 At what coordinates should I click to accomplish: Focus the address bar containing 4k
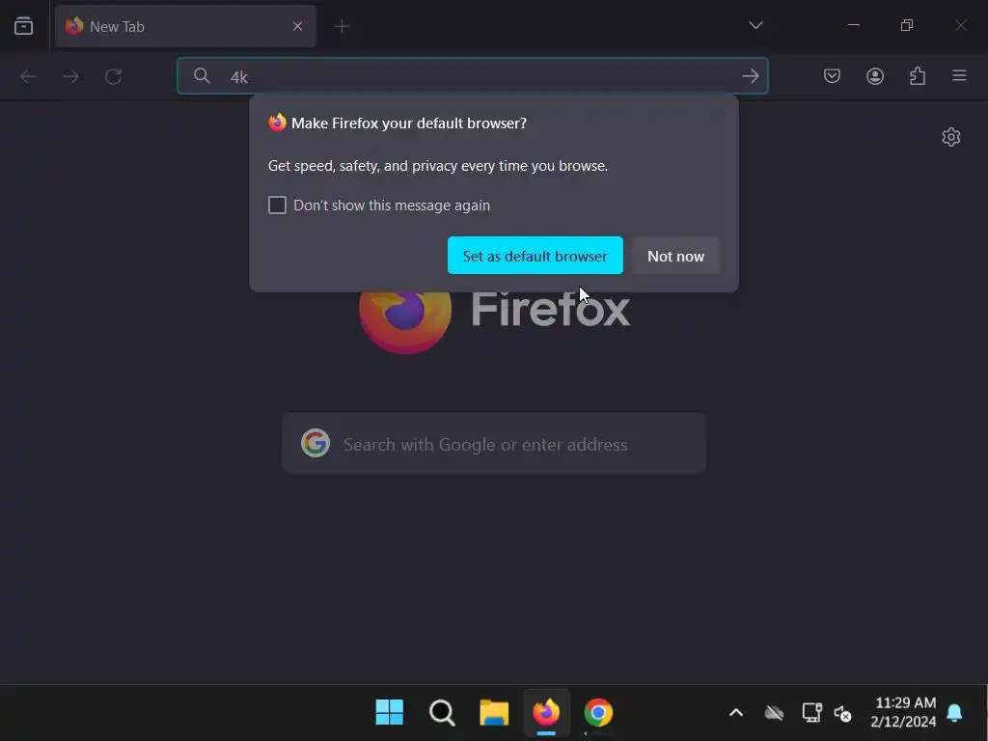[x=473, y=76]
